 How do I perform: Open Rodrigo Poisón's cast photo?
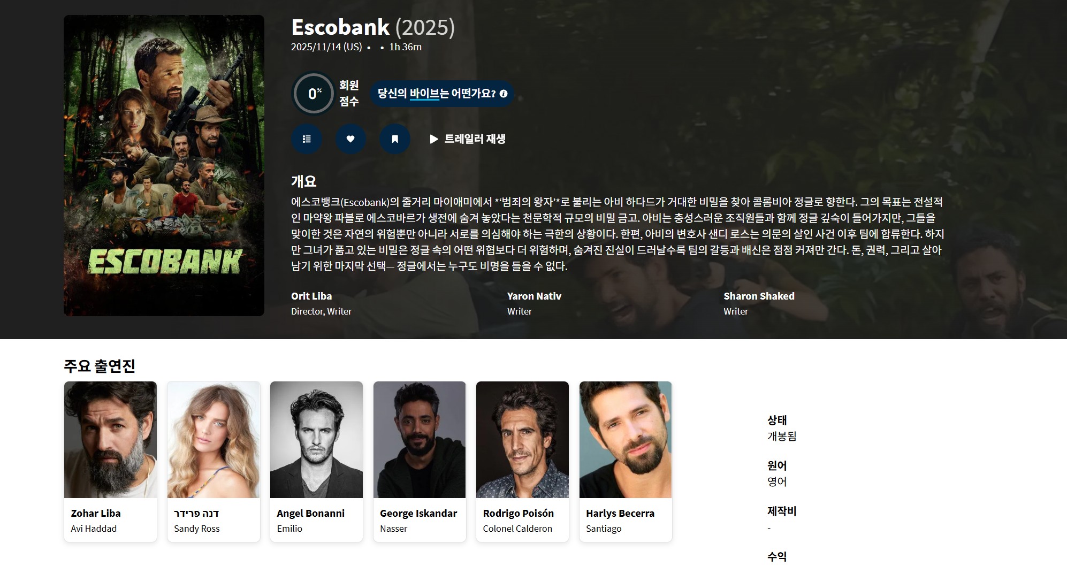522,440
